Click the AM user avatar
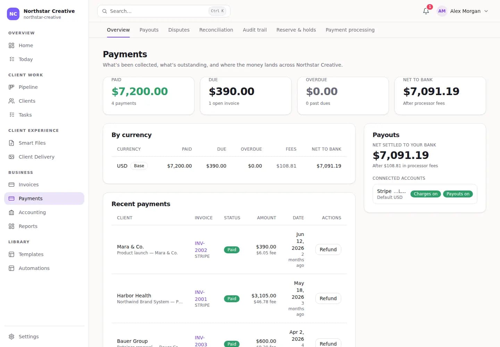The image size is (500, 347). 442,11
